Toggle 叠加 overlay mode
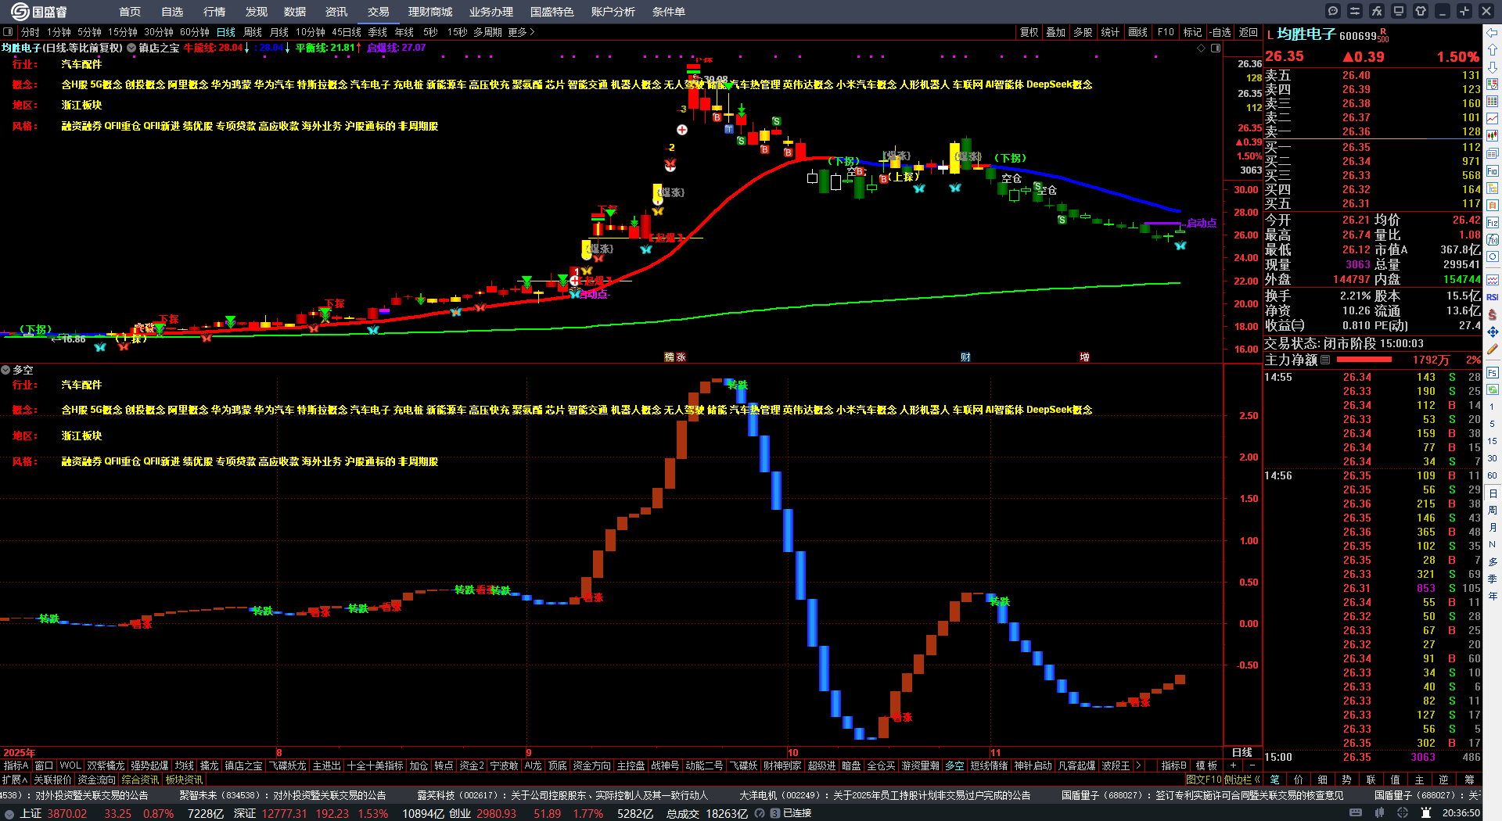The image size is (1502, 821). pos(1056,32)
